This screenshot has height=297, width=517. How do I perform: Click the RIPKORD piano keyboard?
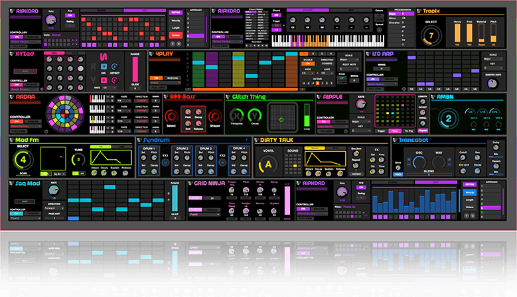pyautogui.click(x=328, y=40)
